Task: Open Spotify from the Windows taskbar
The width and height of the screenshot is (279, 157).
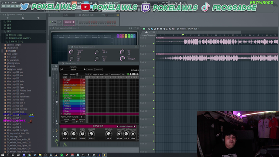Action: click(61, 155)
